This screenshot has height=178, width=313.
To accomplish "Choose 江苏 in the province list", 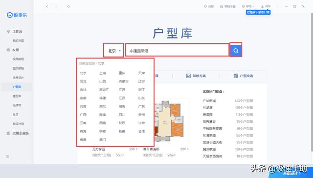I will (x=122, y=90).
